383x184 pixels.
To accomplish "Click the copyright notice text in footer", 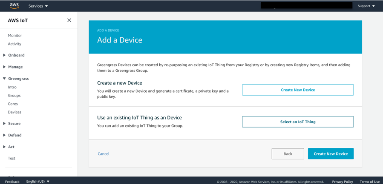I will (x=271, y=182).
